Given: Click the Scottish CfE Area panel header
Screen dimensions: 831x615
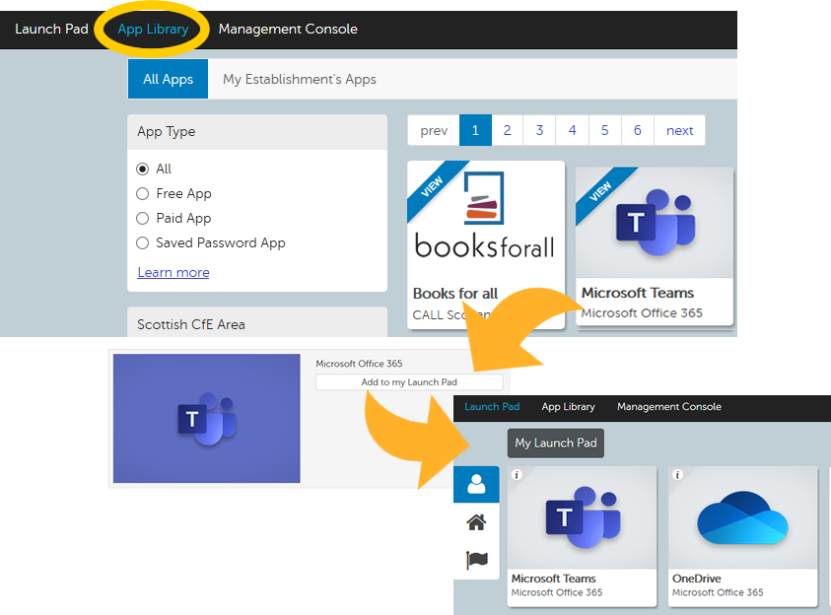Looking at the screenshot, I should click(x=257, y=322).
